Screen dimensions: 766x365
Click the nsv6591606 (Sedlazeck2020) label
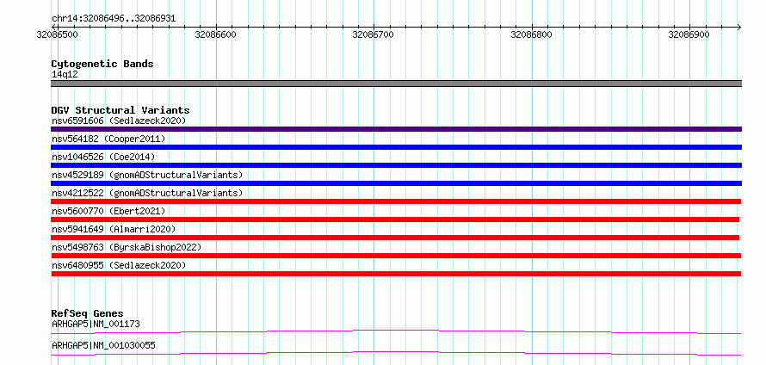(x=119, y=121)
